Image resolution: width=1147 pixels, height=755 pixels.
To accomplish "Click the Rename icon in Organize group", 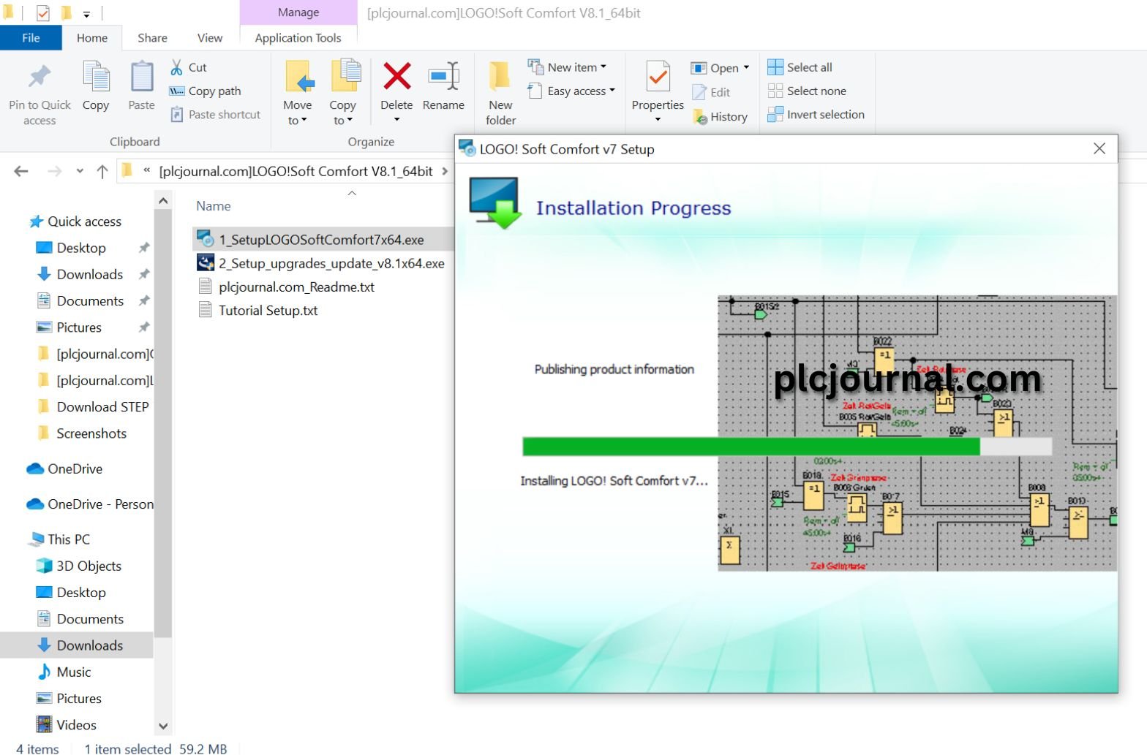I will (443, 77).
